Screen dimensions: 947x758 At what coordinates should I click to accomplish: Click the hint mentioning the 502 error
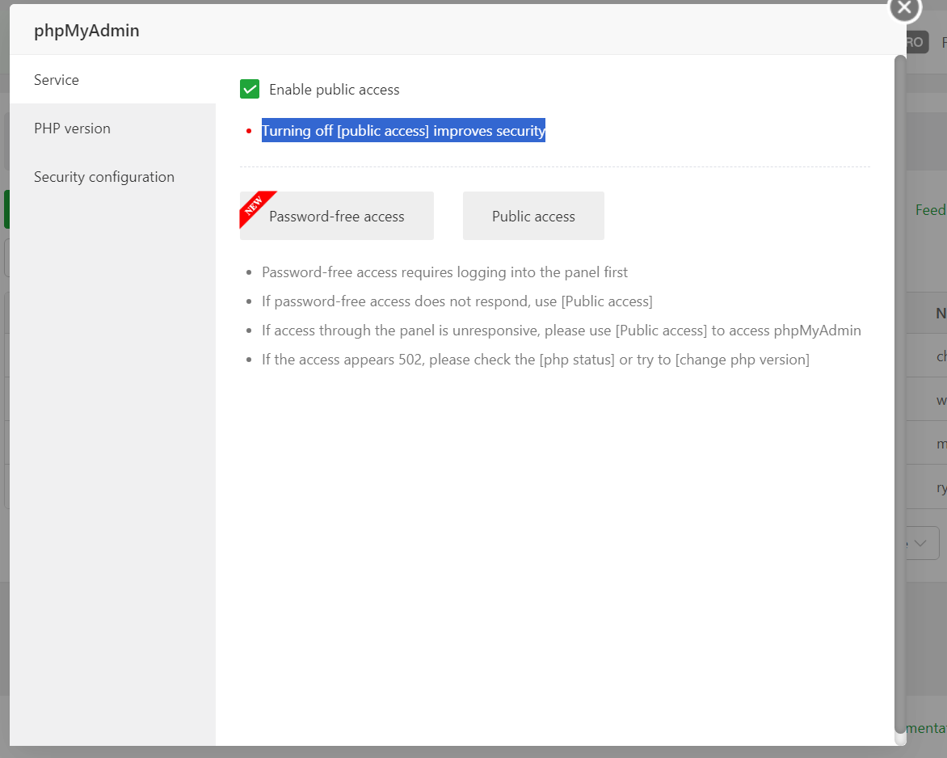(535, 360)
